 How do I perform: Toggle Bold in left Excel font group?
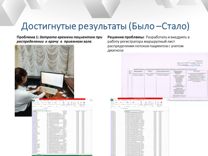point(37,104)
